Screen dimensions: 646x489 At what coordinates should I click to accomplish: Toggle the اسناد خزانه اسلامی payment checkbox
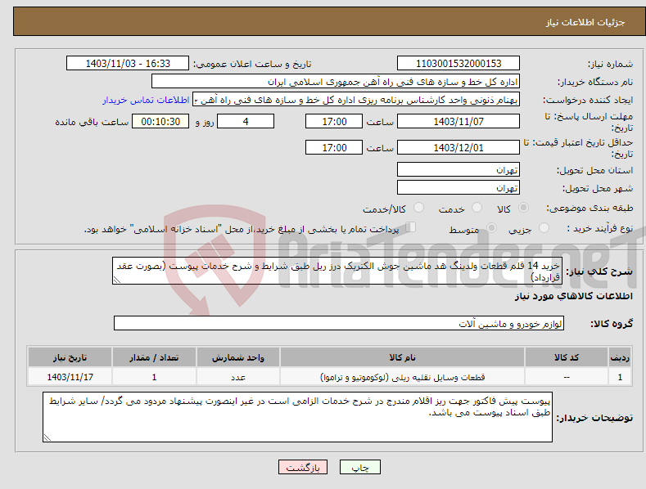411,227
